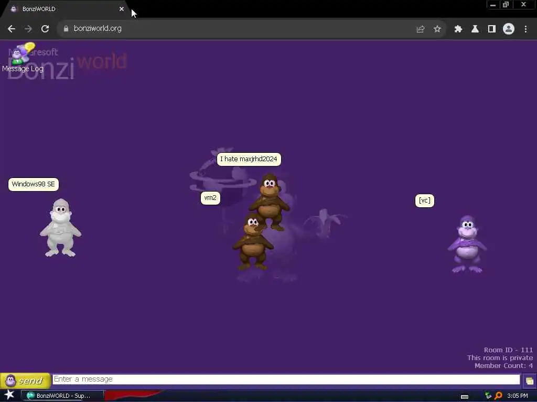Toggle the browser side panel icon
Image resolution: width=537 pixels, height=402 pixels.
click(492, 29)
